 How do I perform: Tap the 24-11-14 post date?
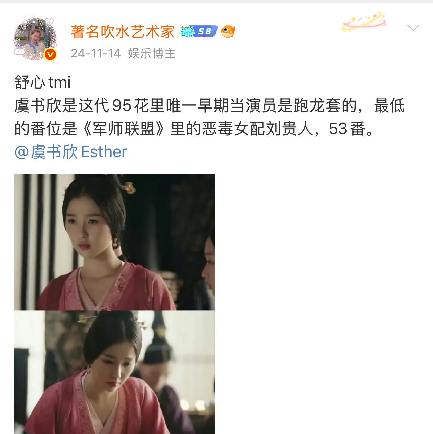coord(96,53)
